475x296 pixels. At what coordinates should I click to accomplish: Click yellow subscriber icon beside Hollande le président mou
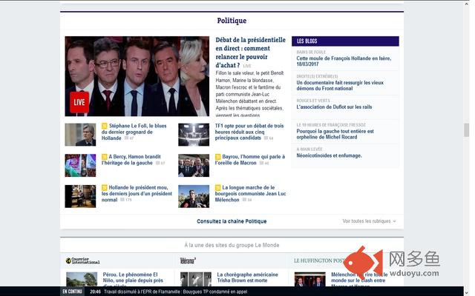coord(105,187)
